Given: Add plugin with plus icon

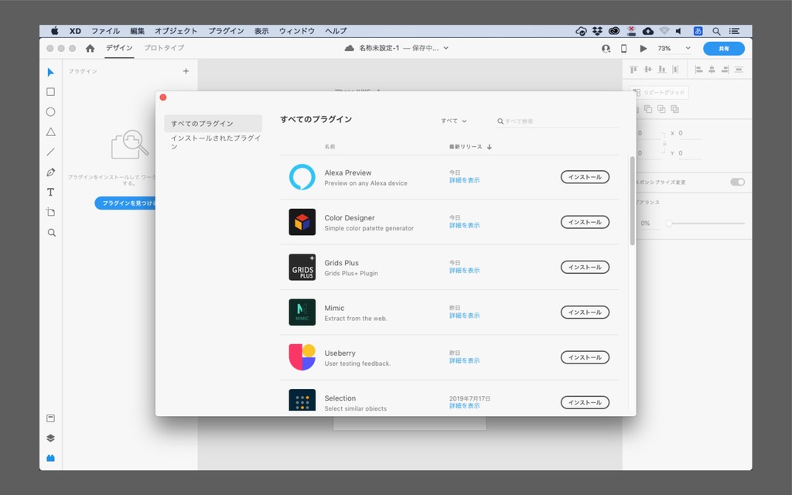Looking at the screenshot, I should click(x=186, y=71).
